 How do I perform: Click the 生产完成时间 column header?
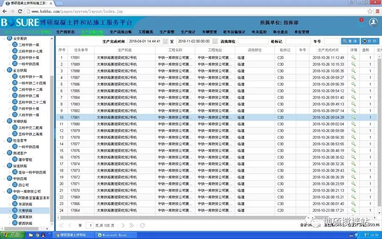pos(328,50)
